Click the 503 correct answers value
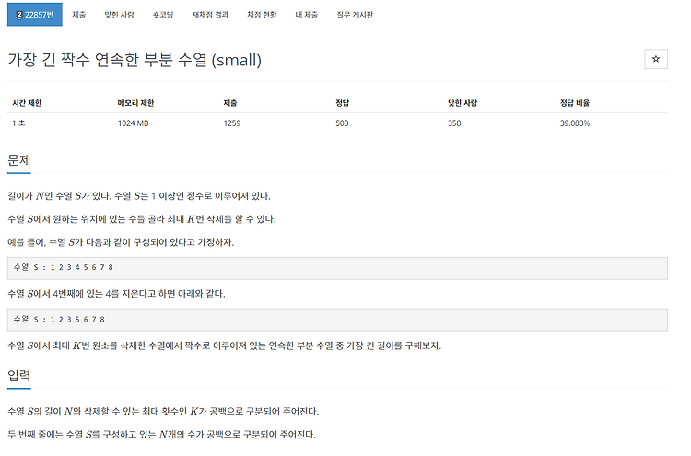 (342, 123)
